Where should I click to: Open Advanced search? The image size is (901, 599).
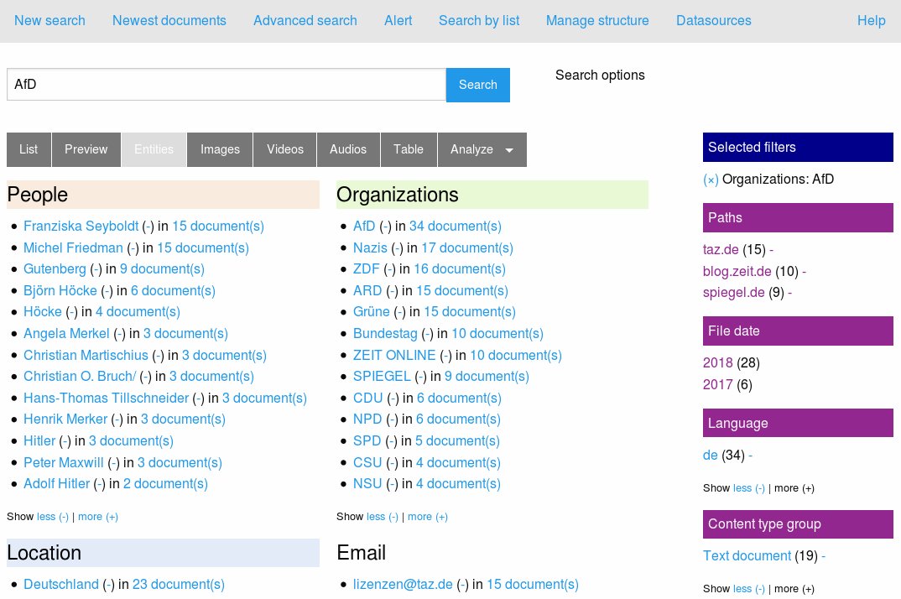[305, 20]
